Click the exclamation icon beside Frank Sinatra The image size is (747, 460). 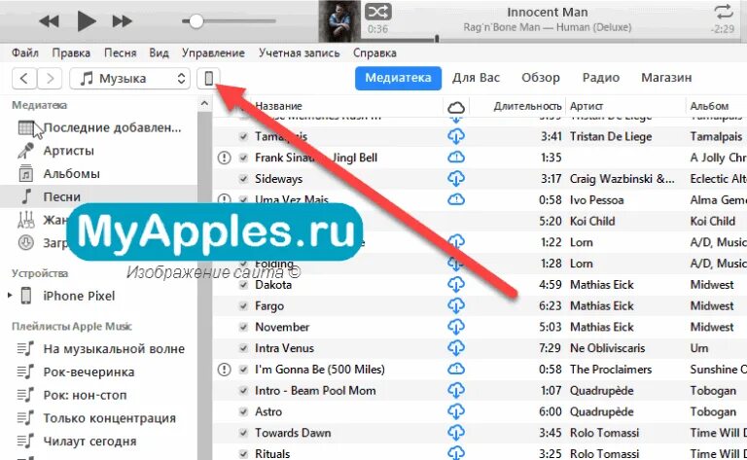[224, 158]
